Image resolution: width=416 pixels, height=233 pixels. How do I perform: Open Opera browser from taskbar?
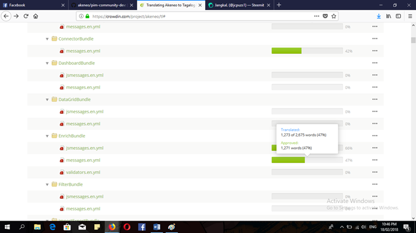tap(127, 227)
